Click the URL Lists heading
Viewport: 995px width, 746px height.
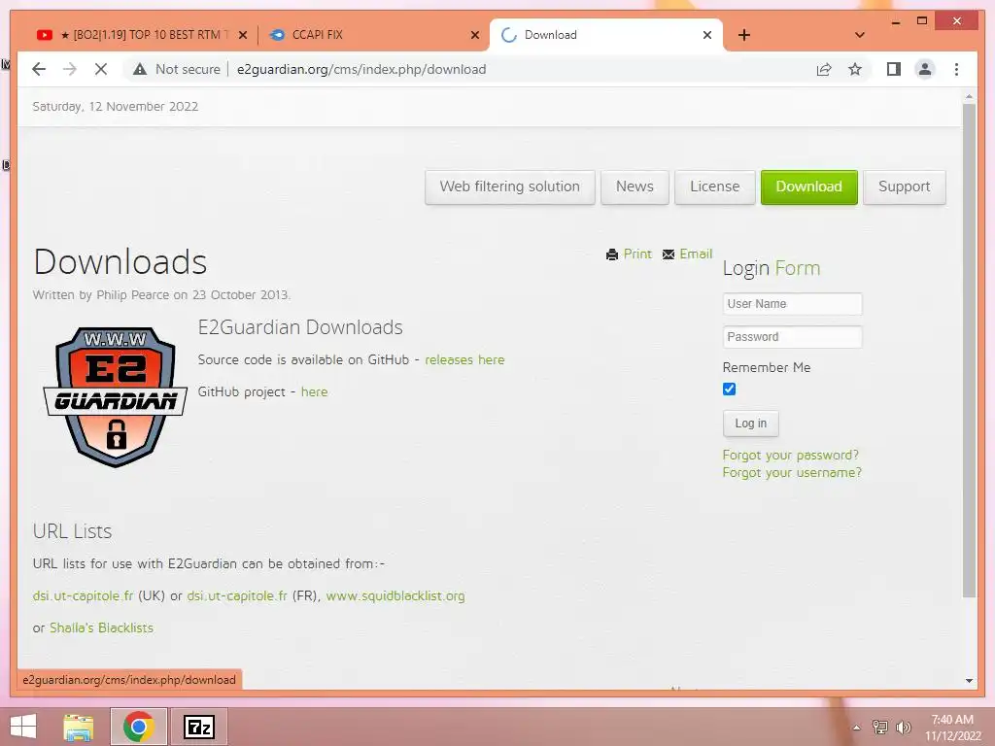tap(72, 531)
